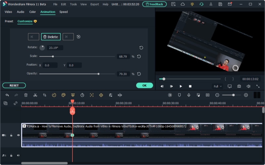Click the Motion Tracking target icon
This screenshot has width=265, height=165.
tap(92, 95)
